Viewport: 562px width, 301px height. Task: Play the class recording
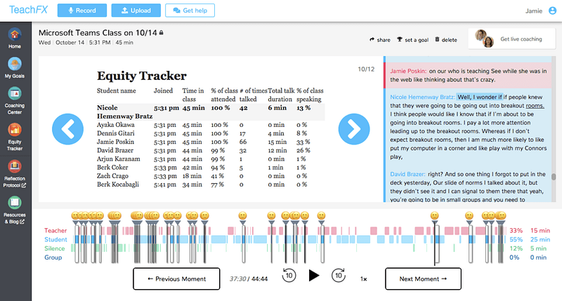313,276
